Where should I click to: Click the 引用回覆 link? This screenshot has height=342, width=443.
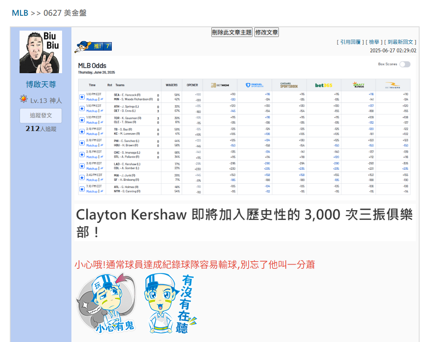350,42
